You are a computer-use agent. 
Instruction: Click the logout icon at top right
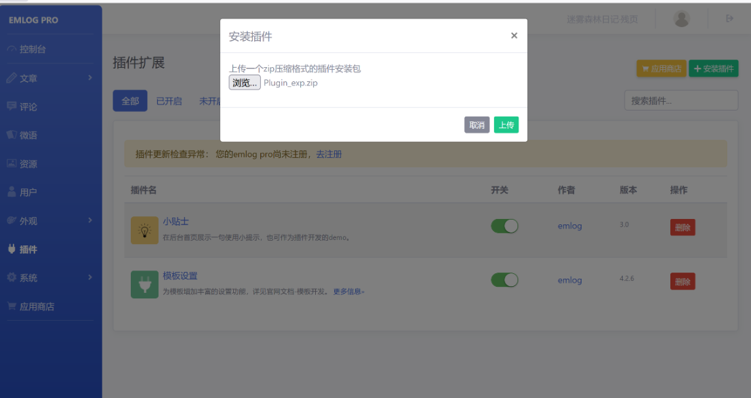tap(729, 19)
